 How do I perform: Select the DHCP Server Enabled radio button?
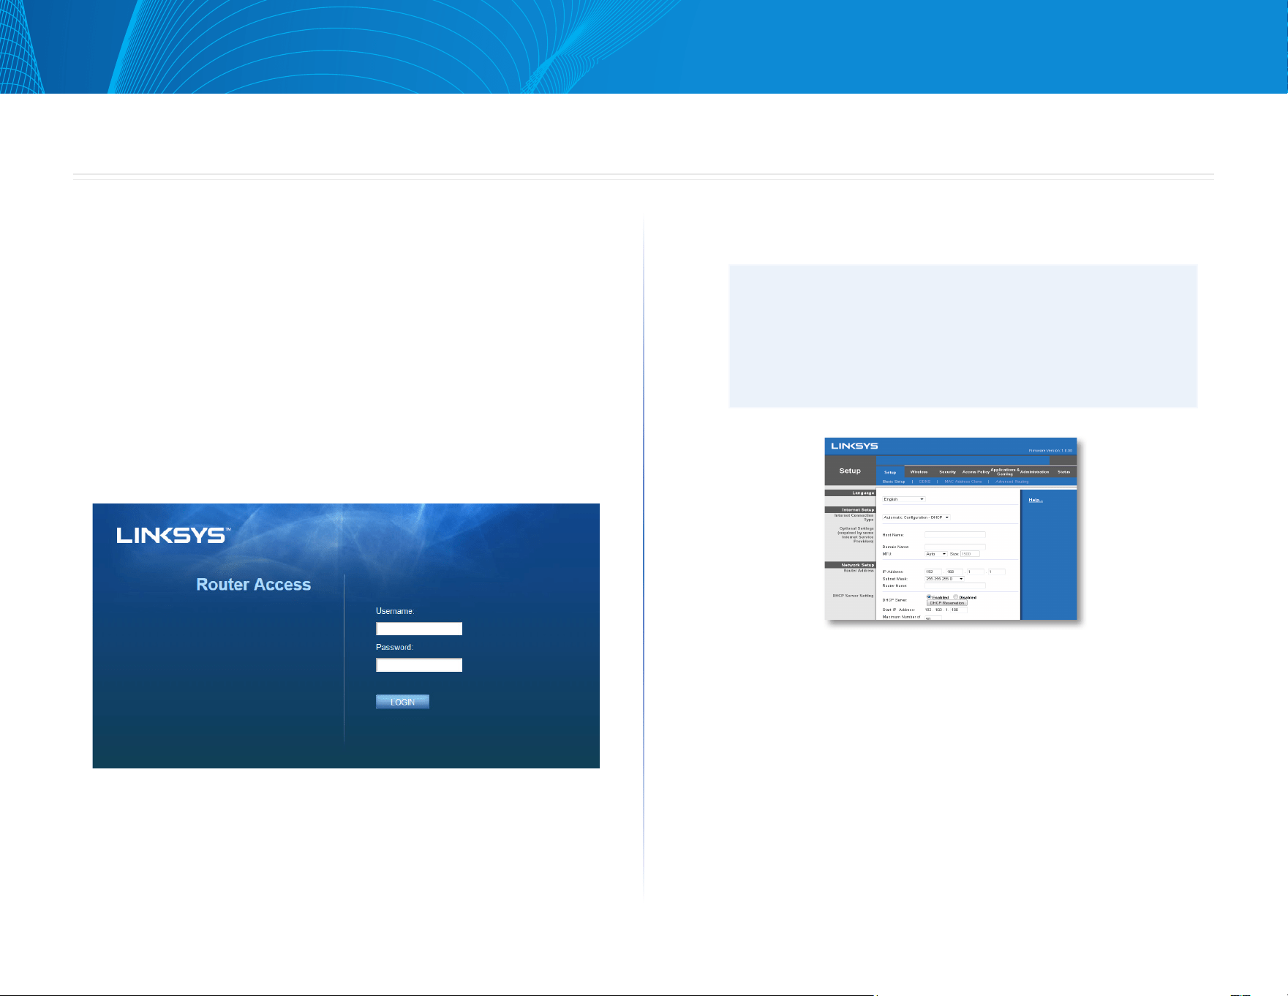click(x=929, y=596)
